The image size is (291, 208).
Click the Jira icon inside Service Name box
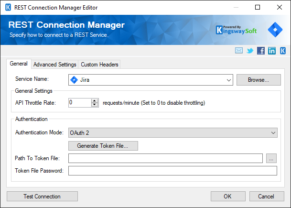(x=74, y=80)
